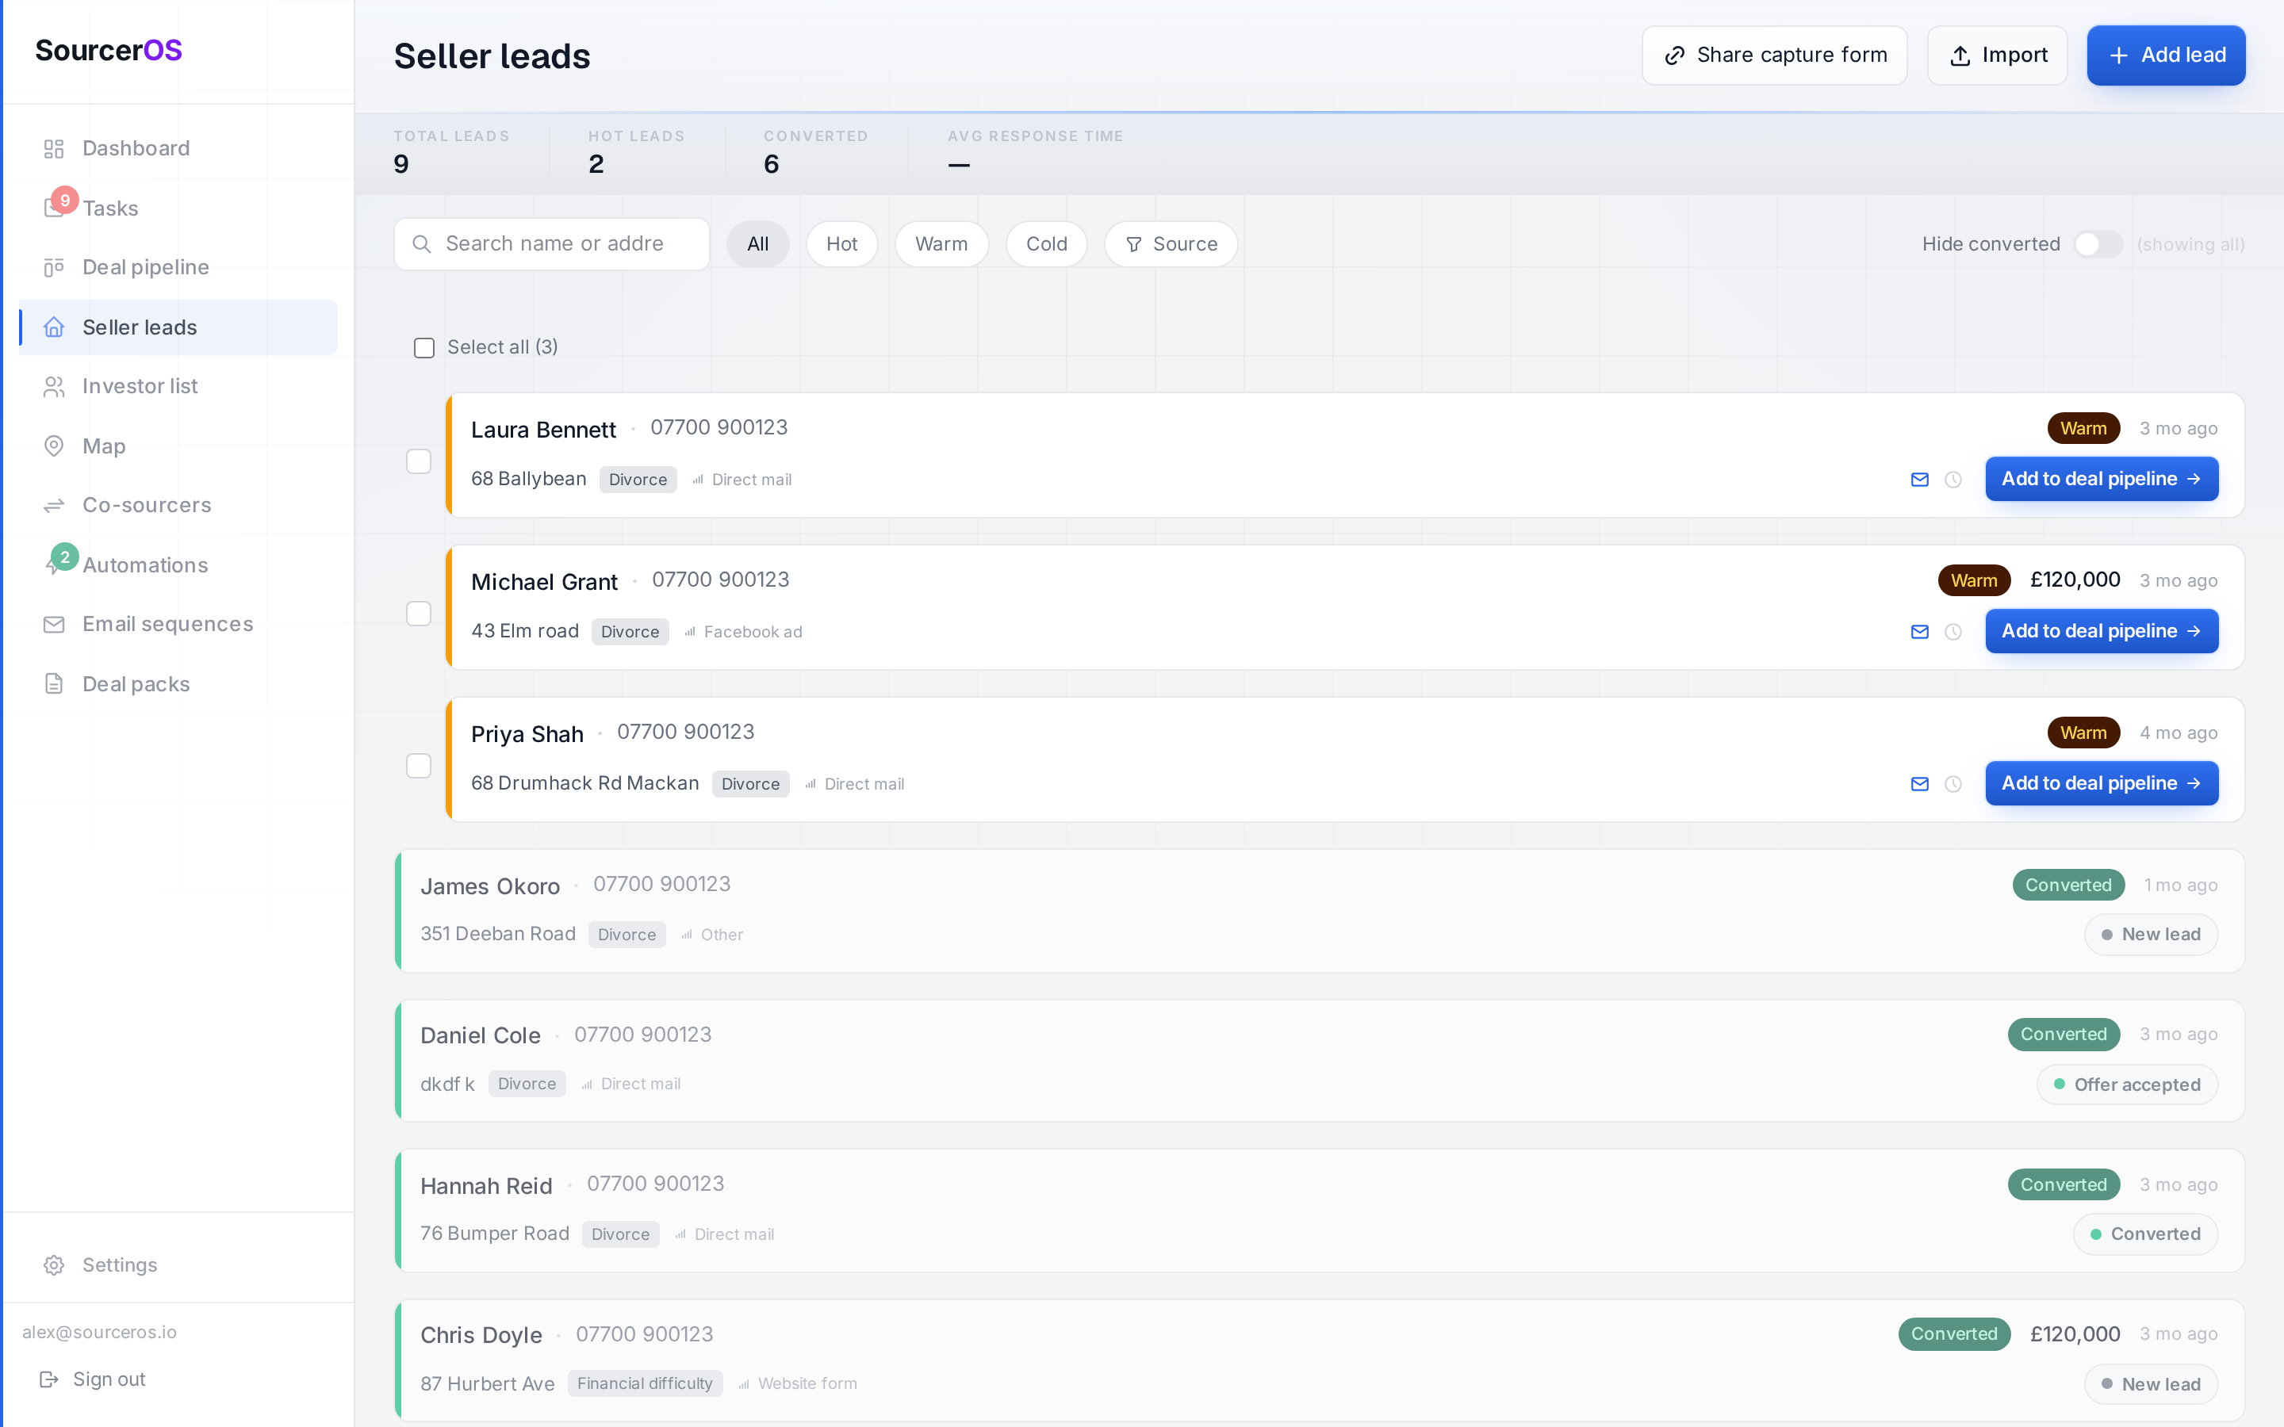Click the Co-sourcers arrows icon
This screenshot has height=1427, width=2284.
click(x=54, y=505)
